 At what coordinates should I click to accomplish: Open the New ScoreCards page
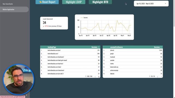tap(8, 4)
